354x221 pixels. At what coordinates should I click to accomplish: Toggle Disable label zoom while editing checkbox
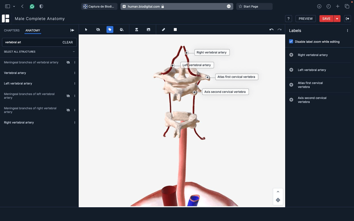[x=291, y=42]
